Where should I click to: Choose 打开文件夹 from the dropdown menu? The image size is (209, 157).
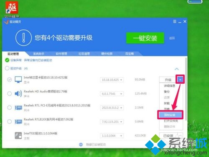pyautogui.click(x=171, y=121)
